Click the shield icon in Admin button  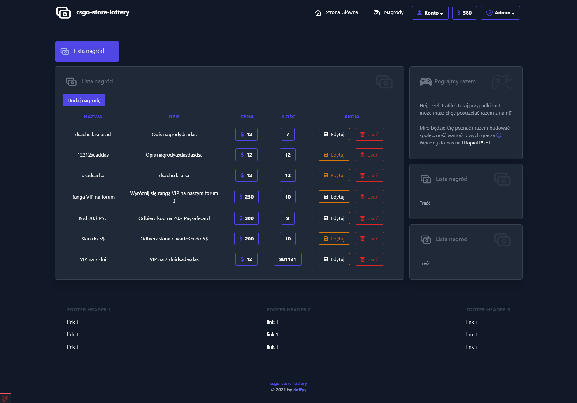click(x=489, y=13)
